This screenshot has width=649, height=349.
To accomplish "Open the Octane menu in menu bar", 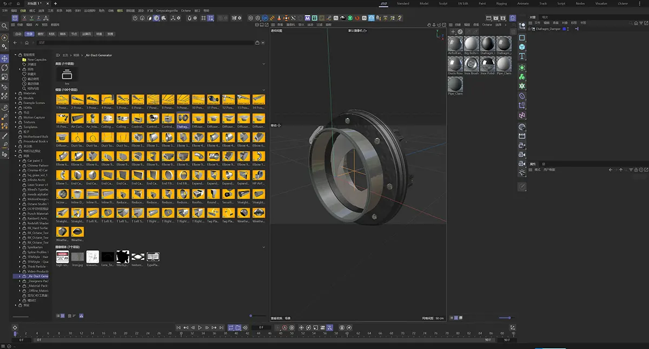I will click(x=186, y=10).
